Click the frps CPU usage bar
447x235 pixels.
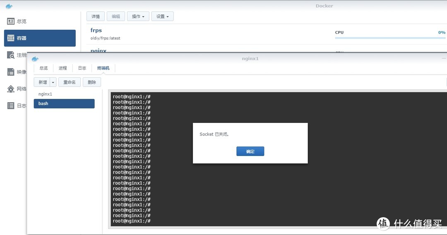pos(390,38)
